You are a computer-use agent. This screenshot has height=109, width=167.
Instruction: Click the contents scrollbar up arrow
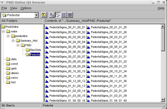pyautogui.click(x=163, y=26)
